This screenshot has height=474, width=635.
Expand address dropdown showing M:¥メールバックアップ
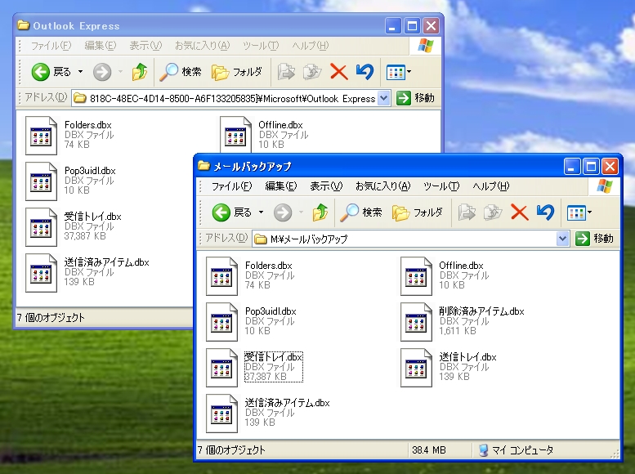point(562,239)
